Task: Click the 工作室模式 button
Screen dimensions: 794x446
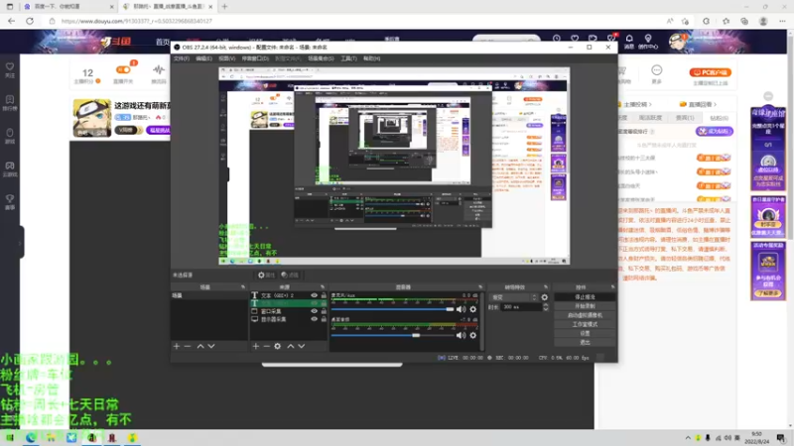Action: pos(585,325)
